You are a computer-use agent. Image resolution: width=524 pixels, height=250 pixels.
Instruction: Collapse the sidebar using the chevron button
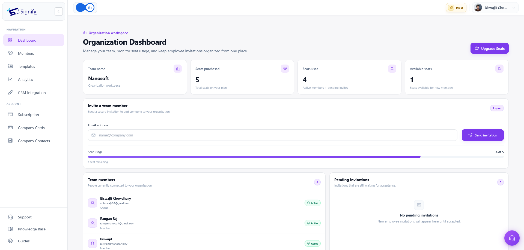[x=58, y=11]
